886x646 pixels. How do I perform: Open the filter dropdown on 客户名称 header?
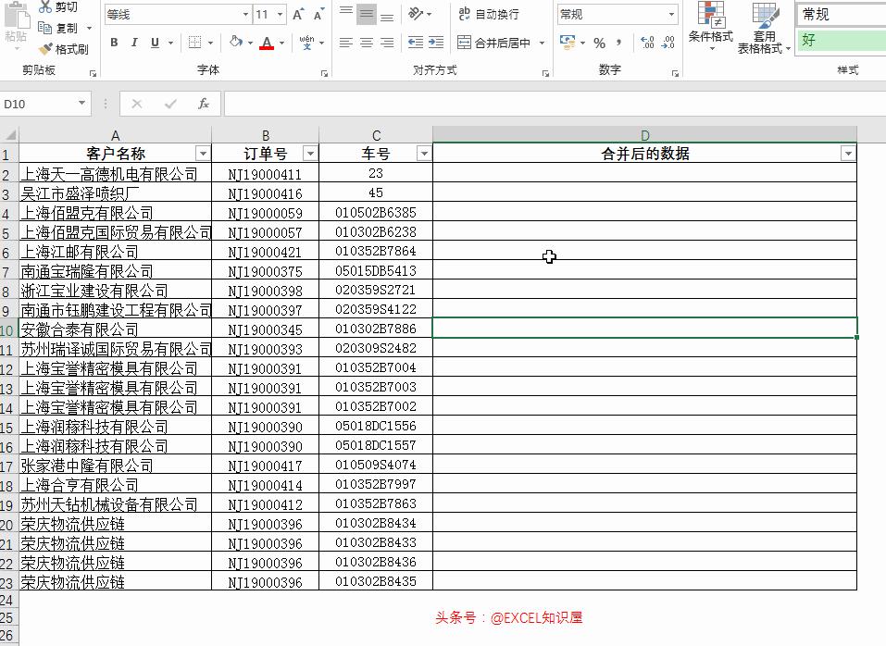point(203,152)
